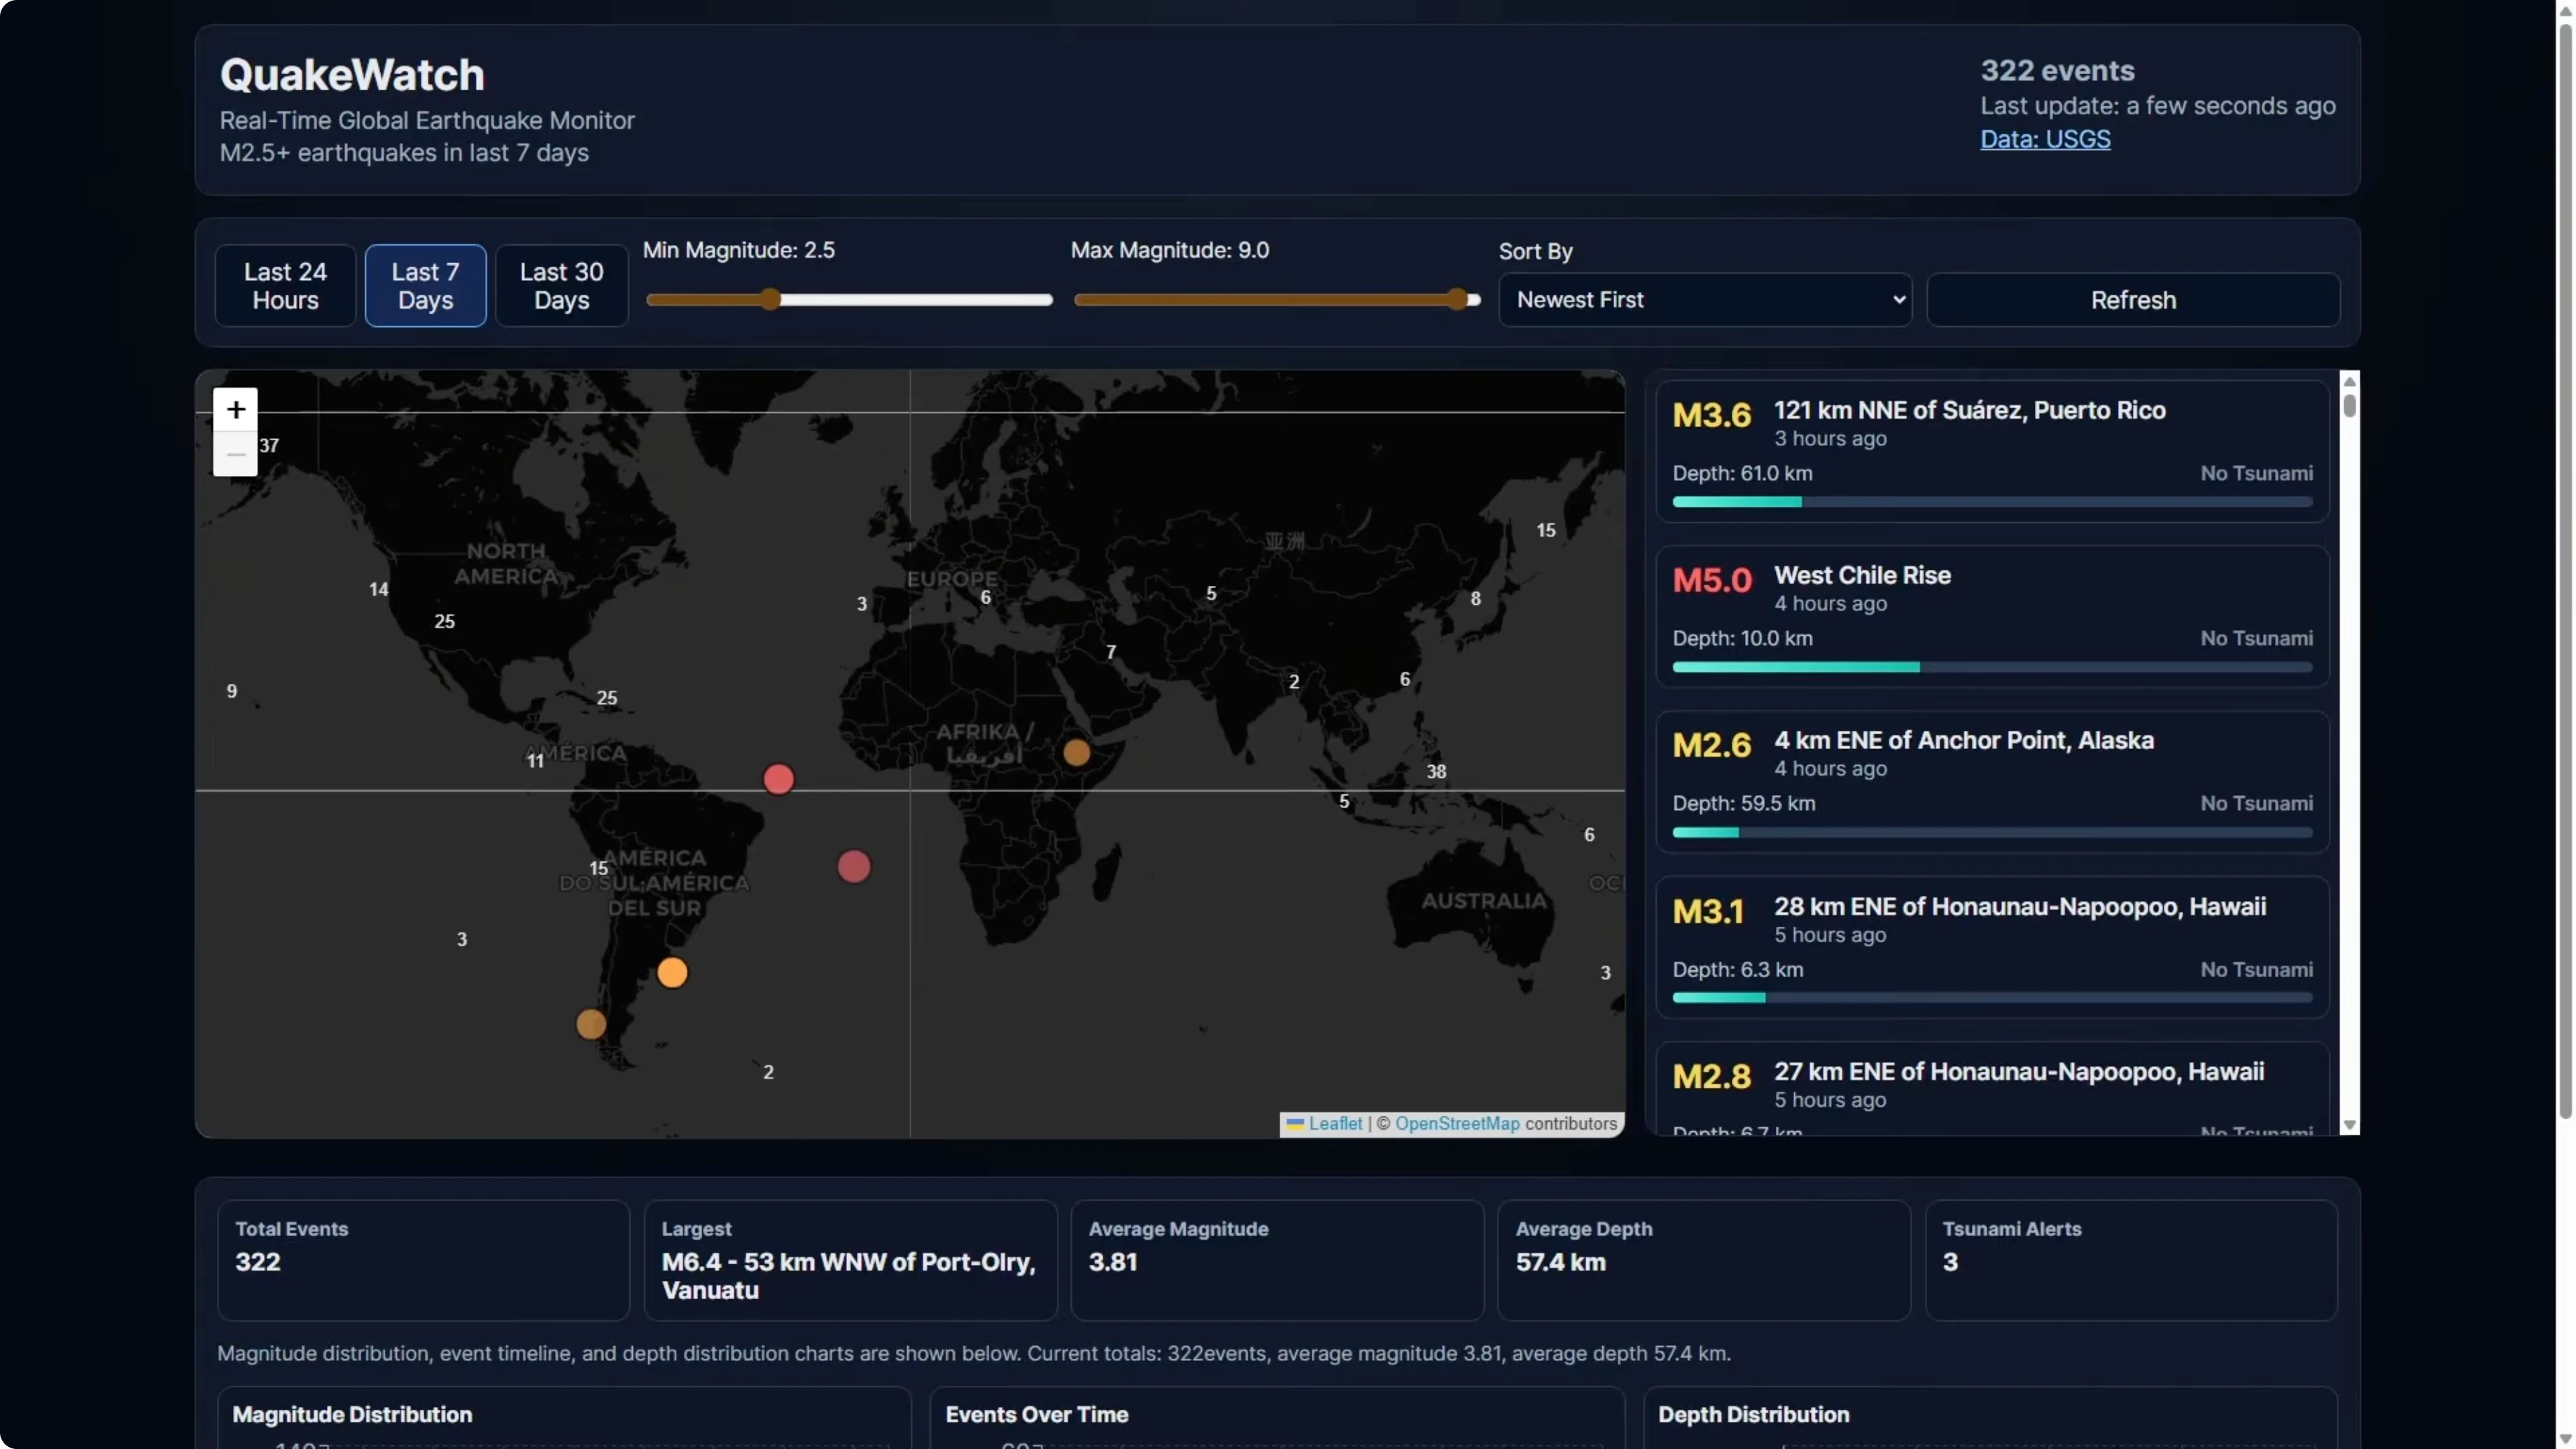This screenshot has width=2576, height=1449.
Task: Open the Data: USGS link
Action: click(x=2045, y=139)
